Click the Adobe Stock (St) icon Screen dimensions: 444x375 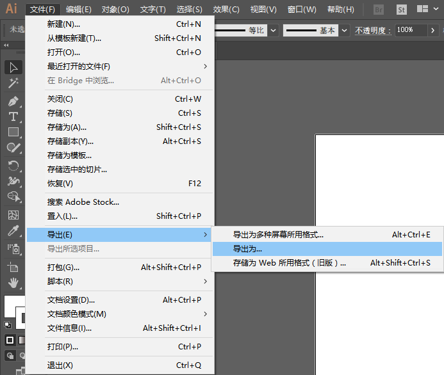(401, 10)
